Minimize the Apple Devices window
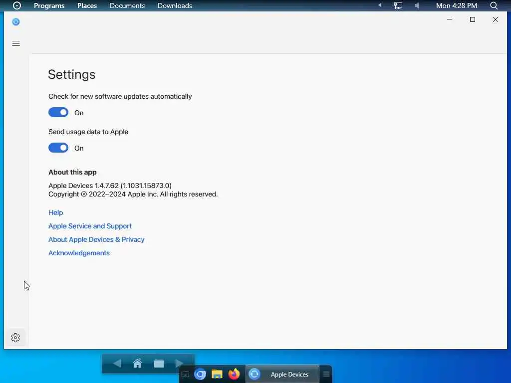This screenshot has height=383, width=511. pyautogui.click(x=450, y=19)
